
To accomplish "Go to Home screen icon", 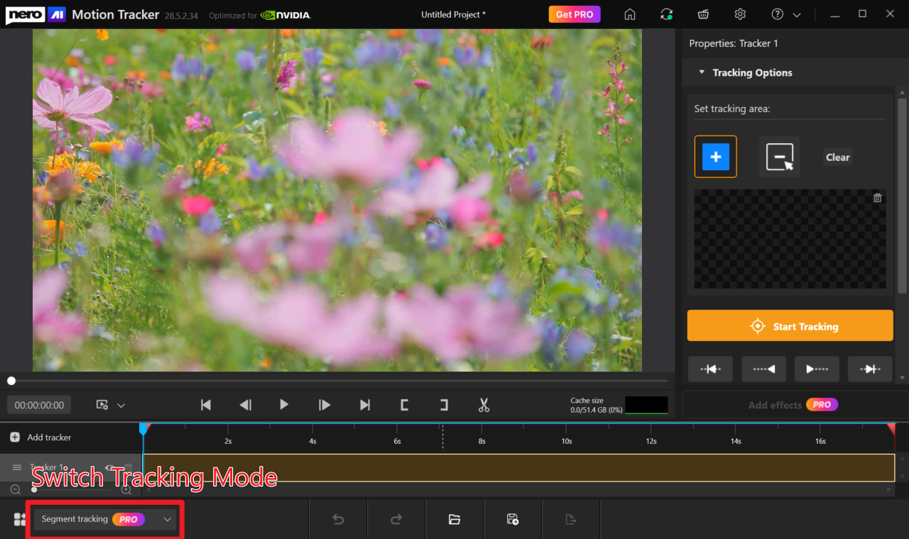I will (x=630, y=14).
